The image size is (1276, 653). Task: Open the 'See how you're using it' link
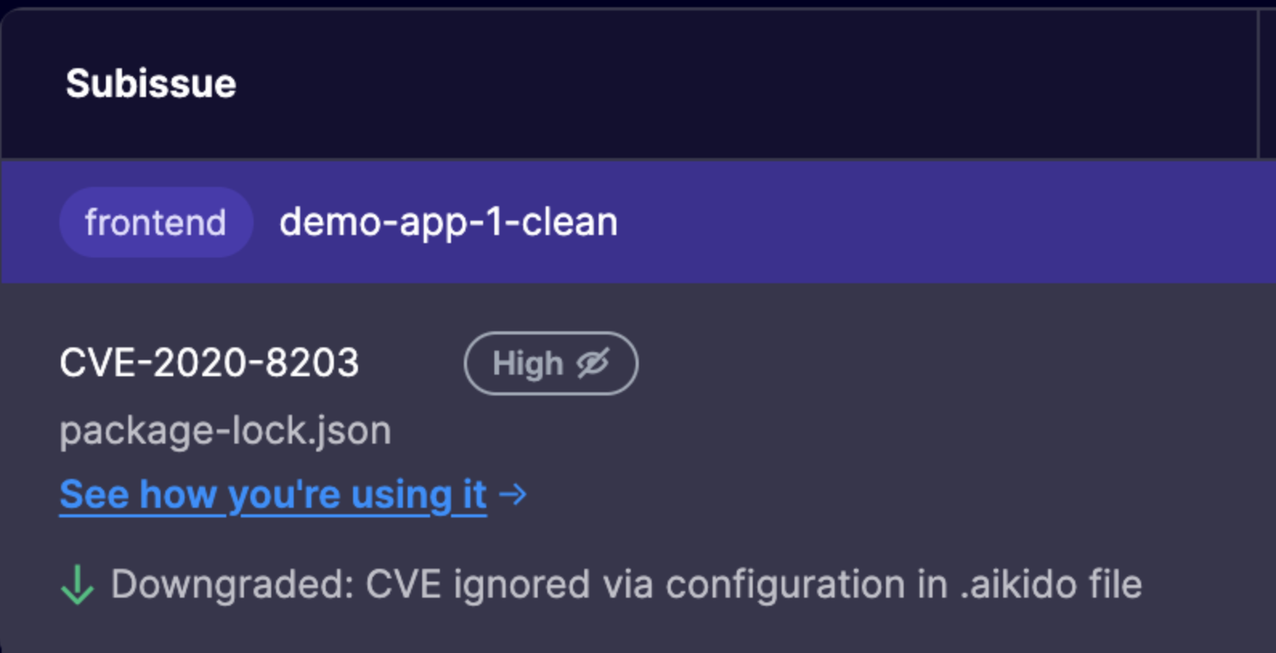pyautogui.click(x=272, y=494)
